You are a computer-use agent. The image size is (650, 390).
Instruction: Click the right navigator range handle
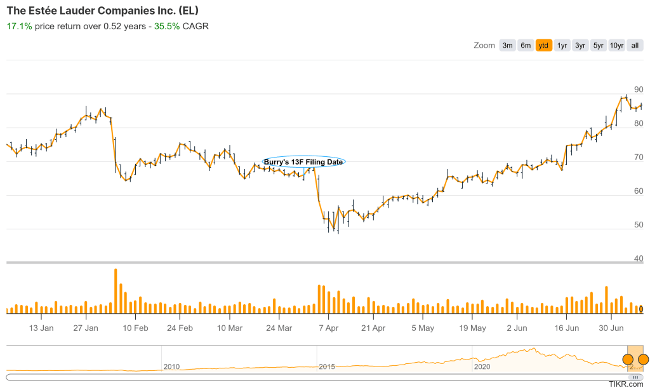click(643, 360)
